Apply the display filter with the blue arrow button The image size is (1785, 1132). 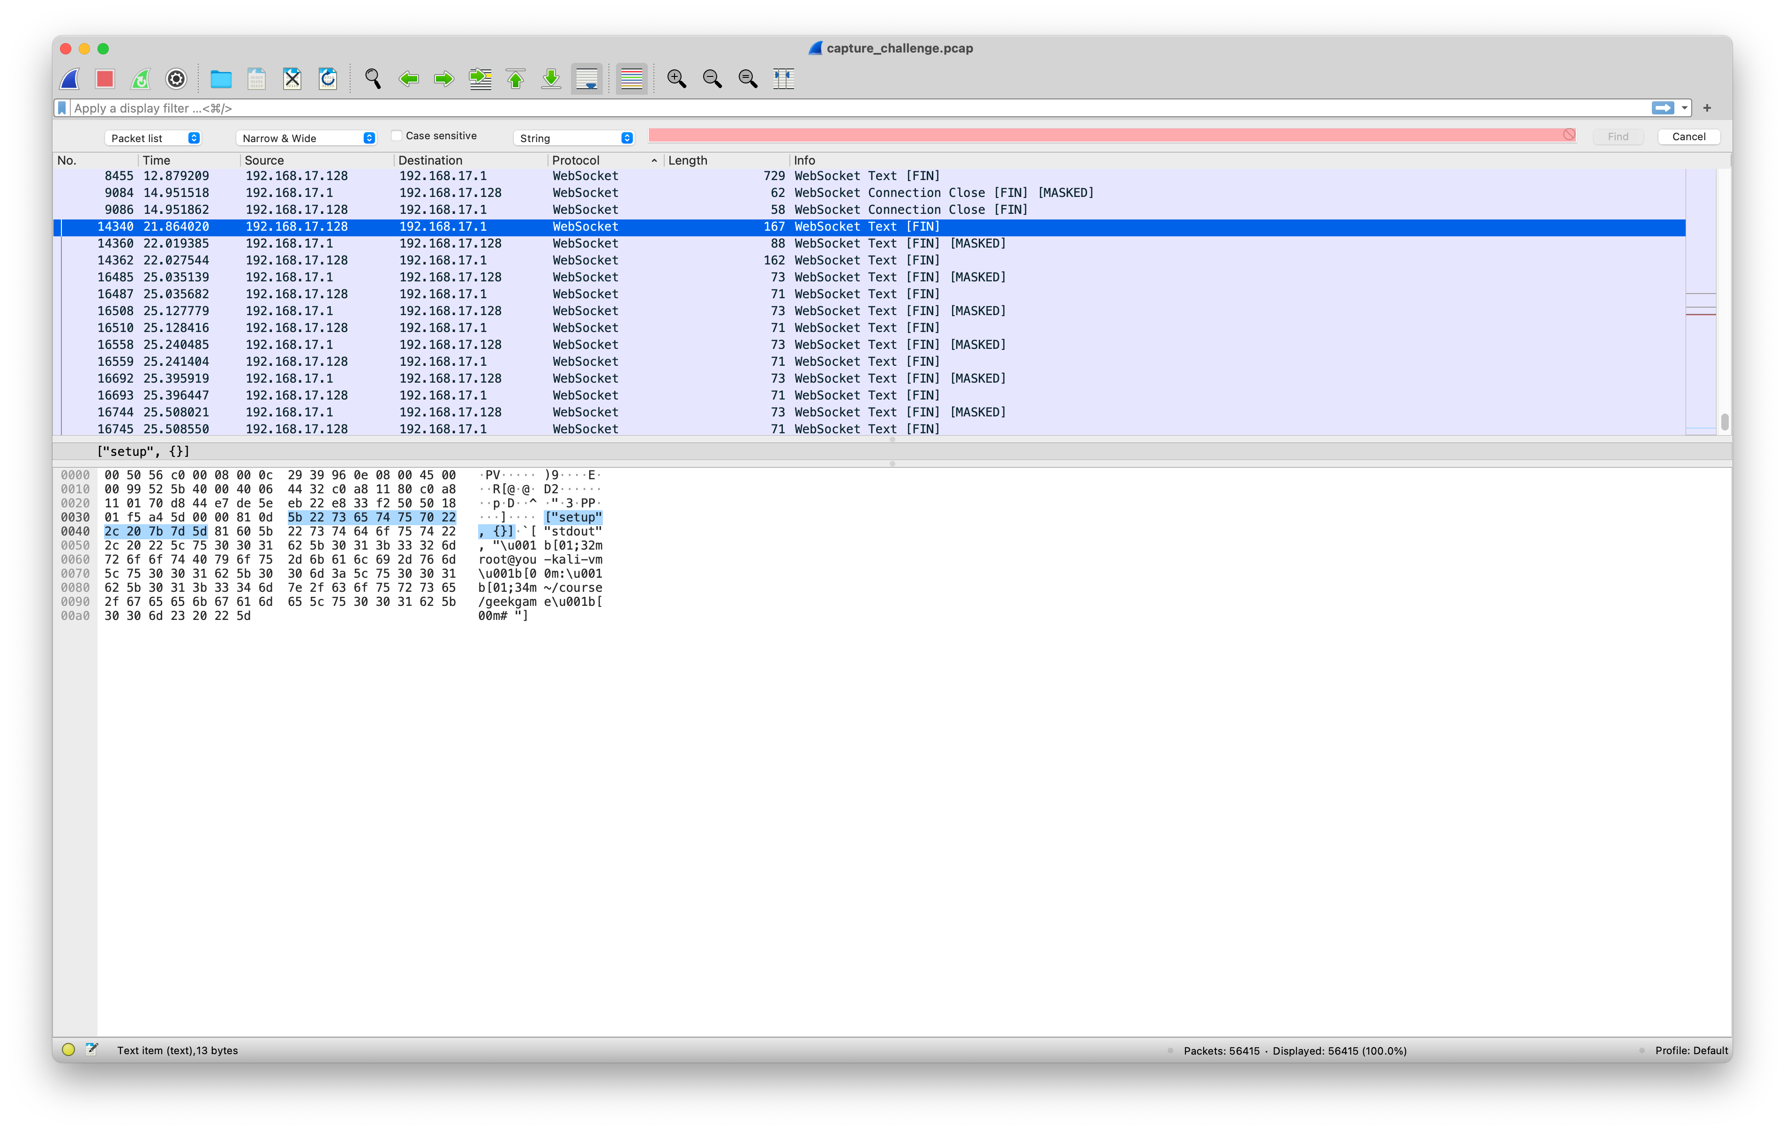tap(1663, 108)
